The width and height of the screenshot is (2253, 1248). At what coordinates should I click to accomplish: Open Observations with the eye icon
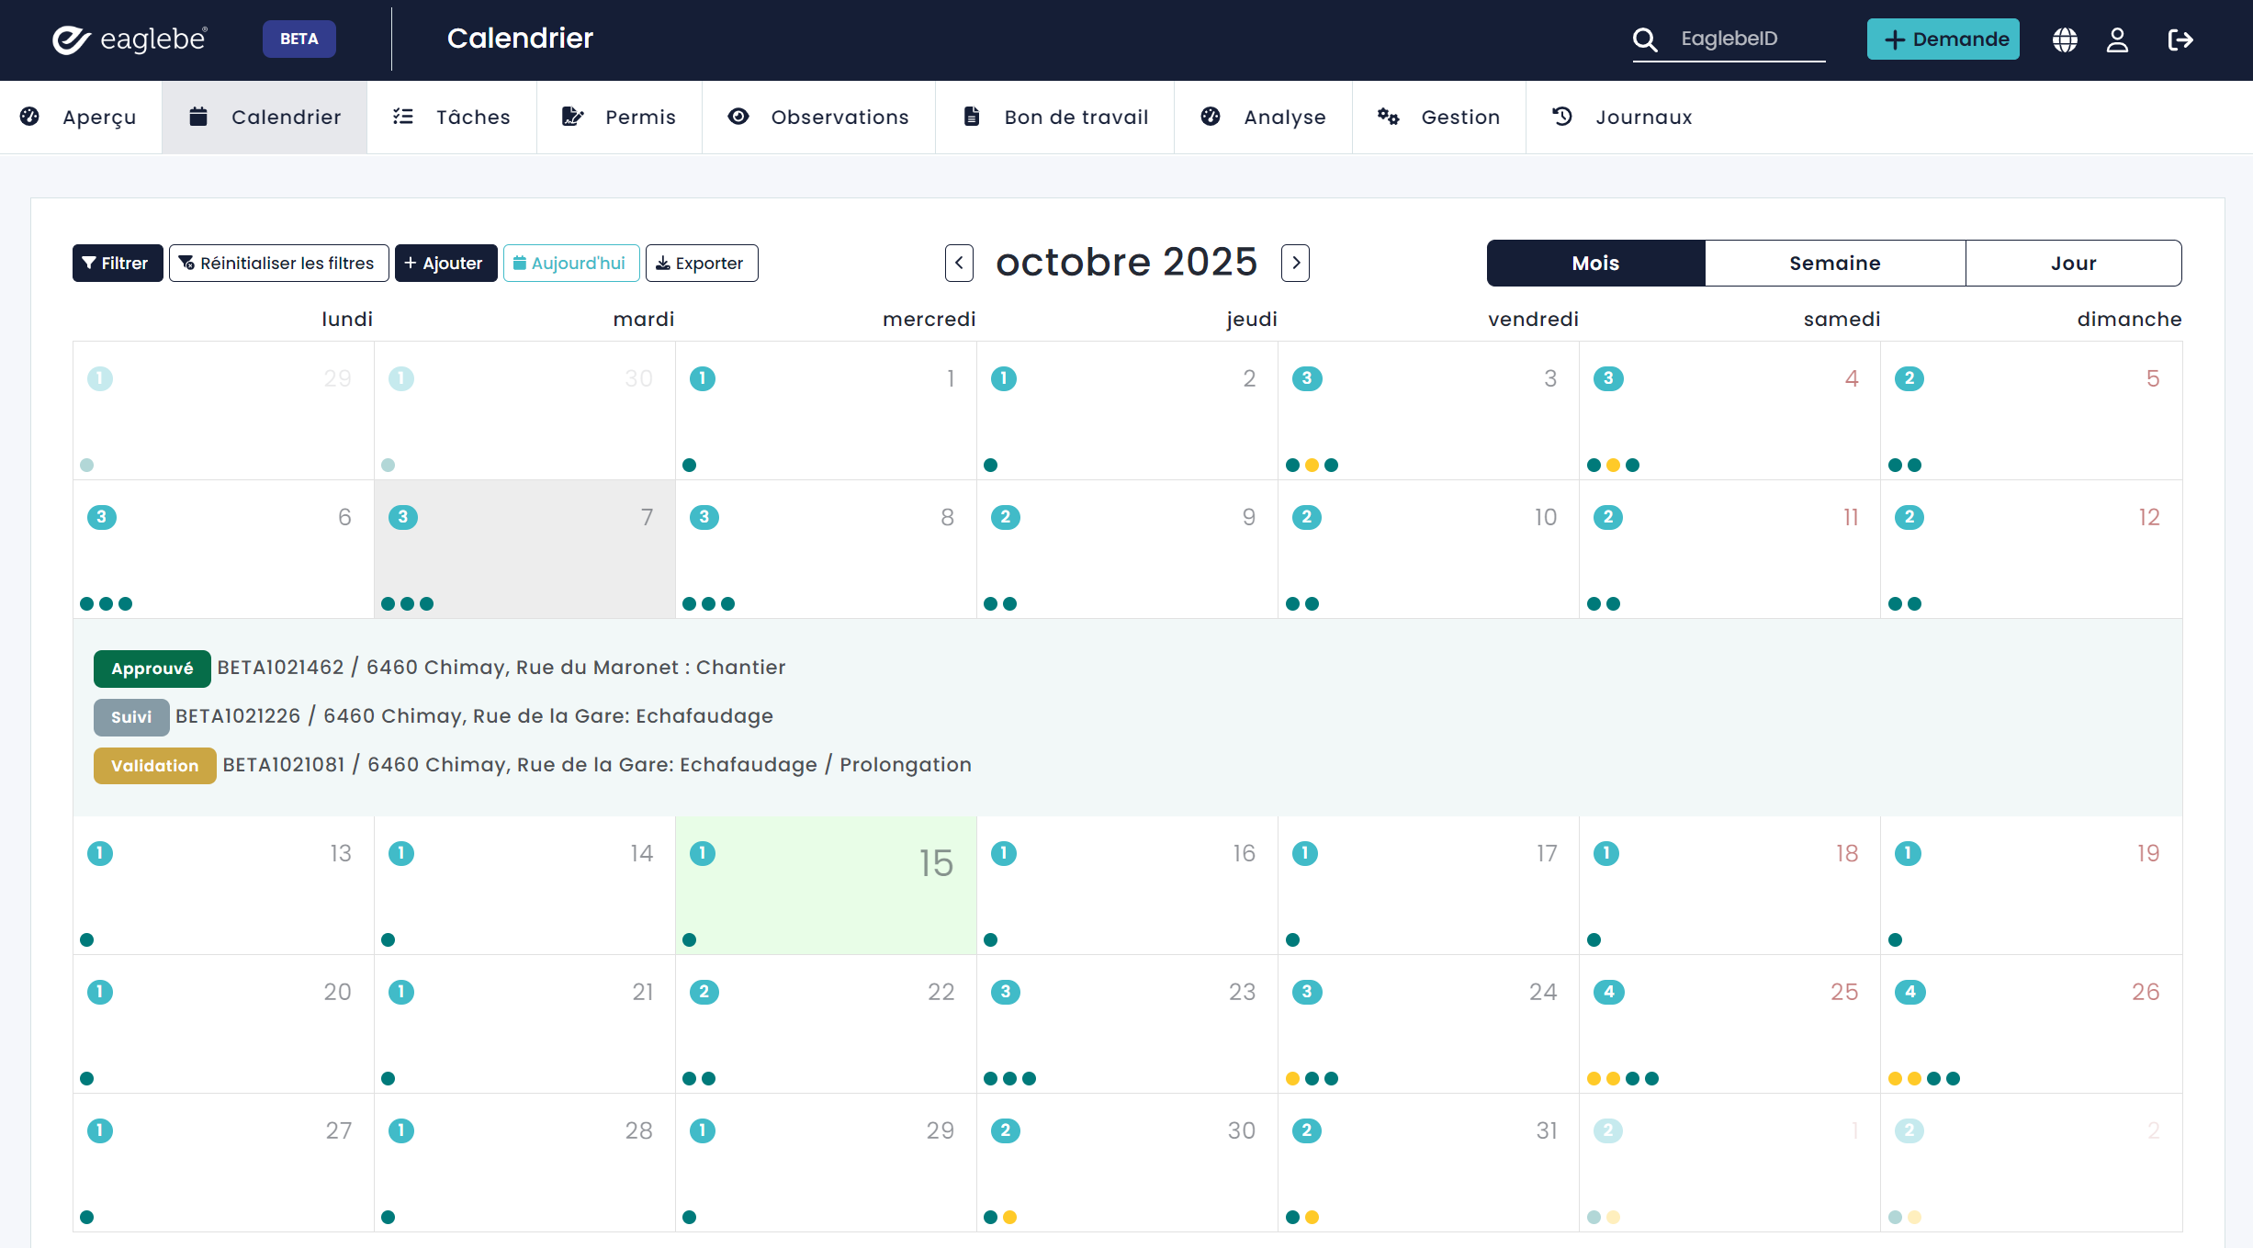[818, 117]
